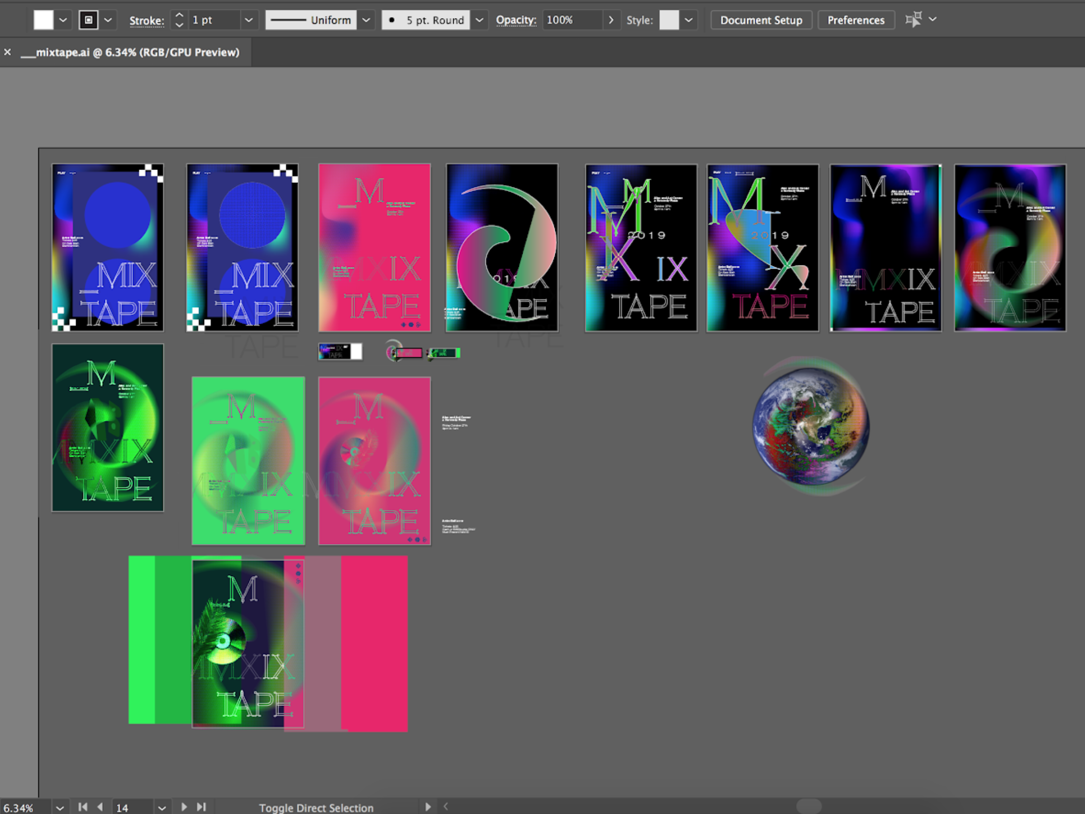Open the Style dropdown arrow
Viewport: 1085px width, 814px height.
point(689,20)
